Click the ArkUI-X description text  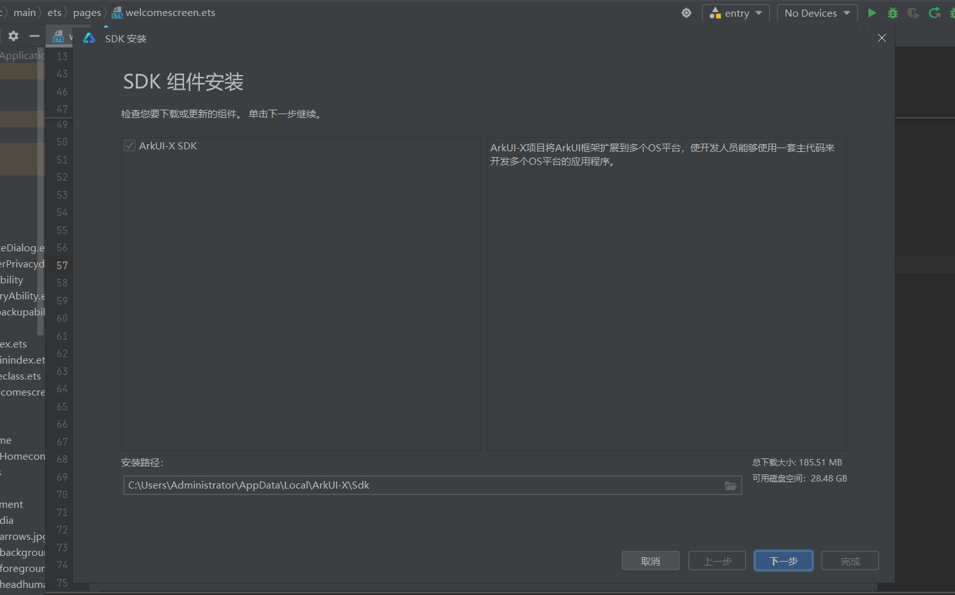pos(663,155)
